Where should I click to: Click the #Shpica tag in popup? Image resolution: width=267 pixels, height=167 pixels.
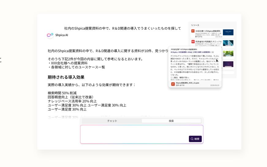point(174,52)
